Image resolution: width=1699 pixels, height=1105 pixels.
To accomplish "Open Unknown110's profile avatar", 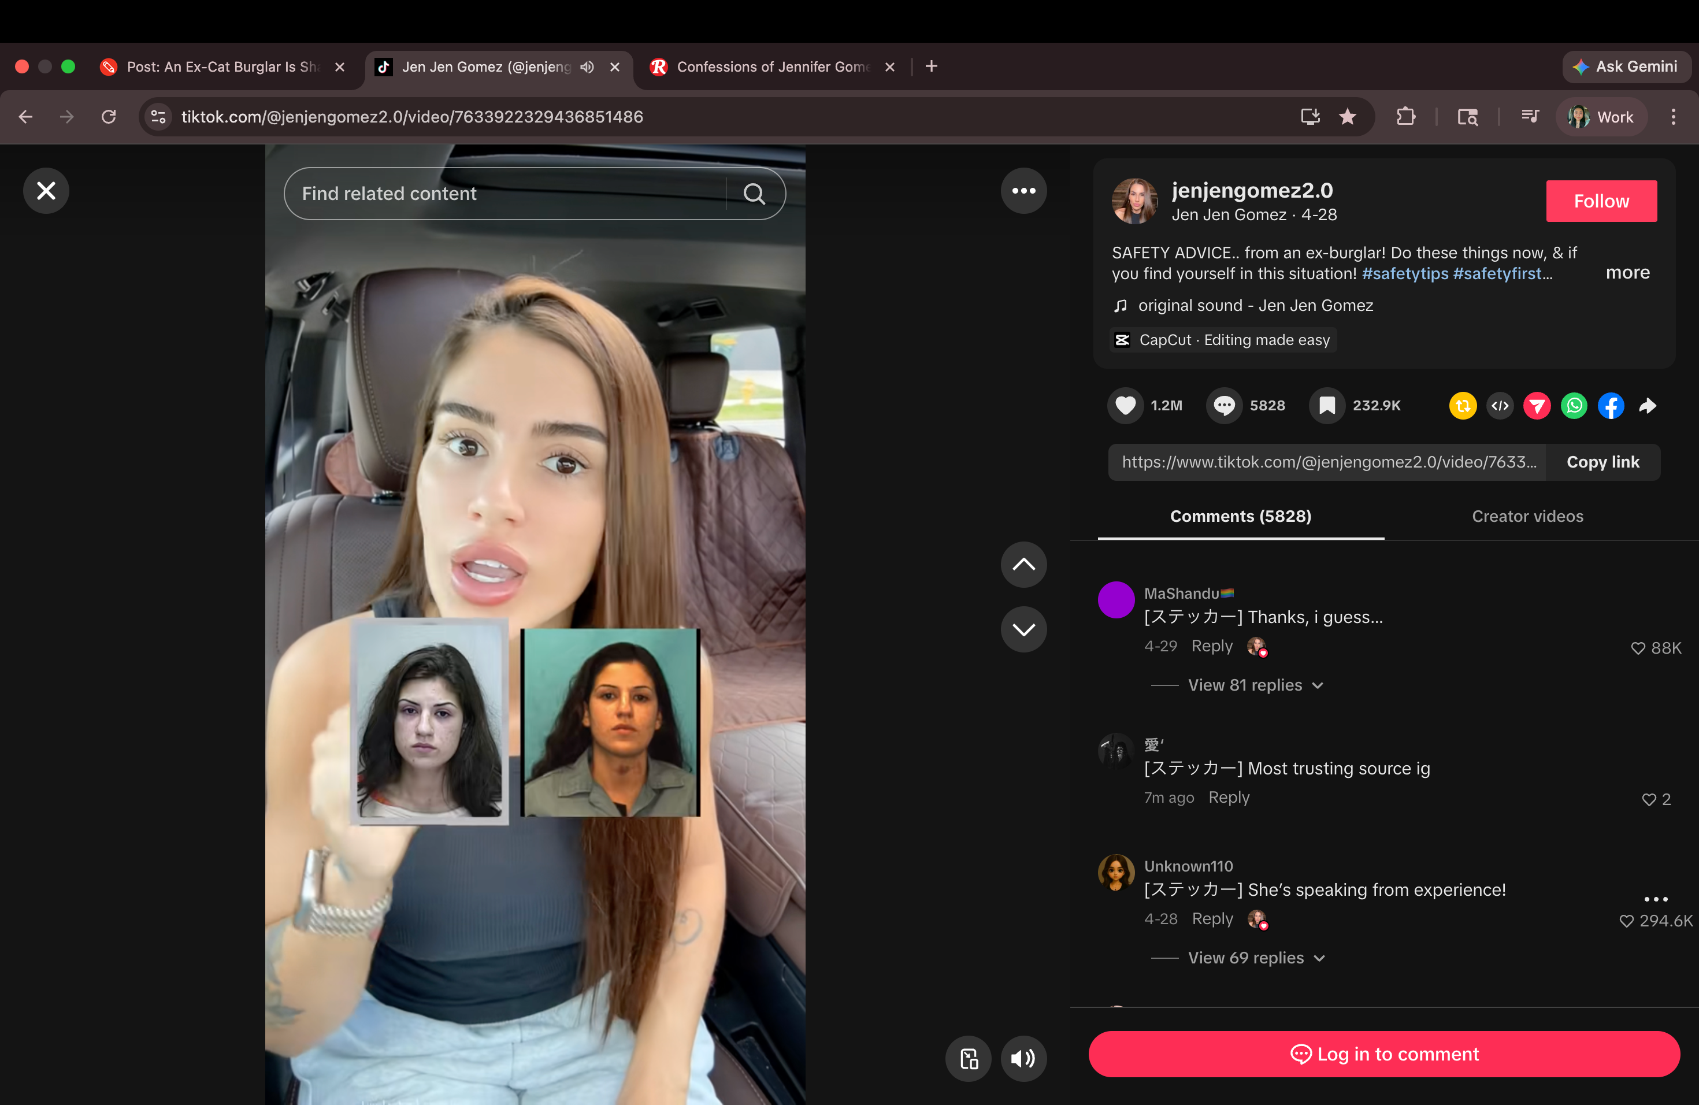I will [1116, 872].
